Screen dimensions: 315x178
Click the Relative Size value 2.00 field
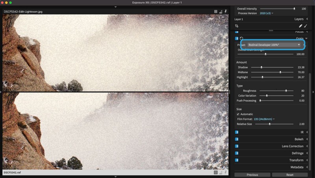pos(302,124)
